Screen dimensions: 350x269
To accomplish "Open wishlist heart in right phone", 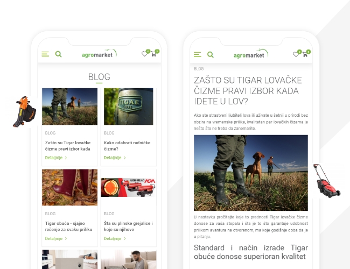I will [x=296, y=54].
